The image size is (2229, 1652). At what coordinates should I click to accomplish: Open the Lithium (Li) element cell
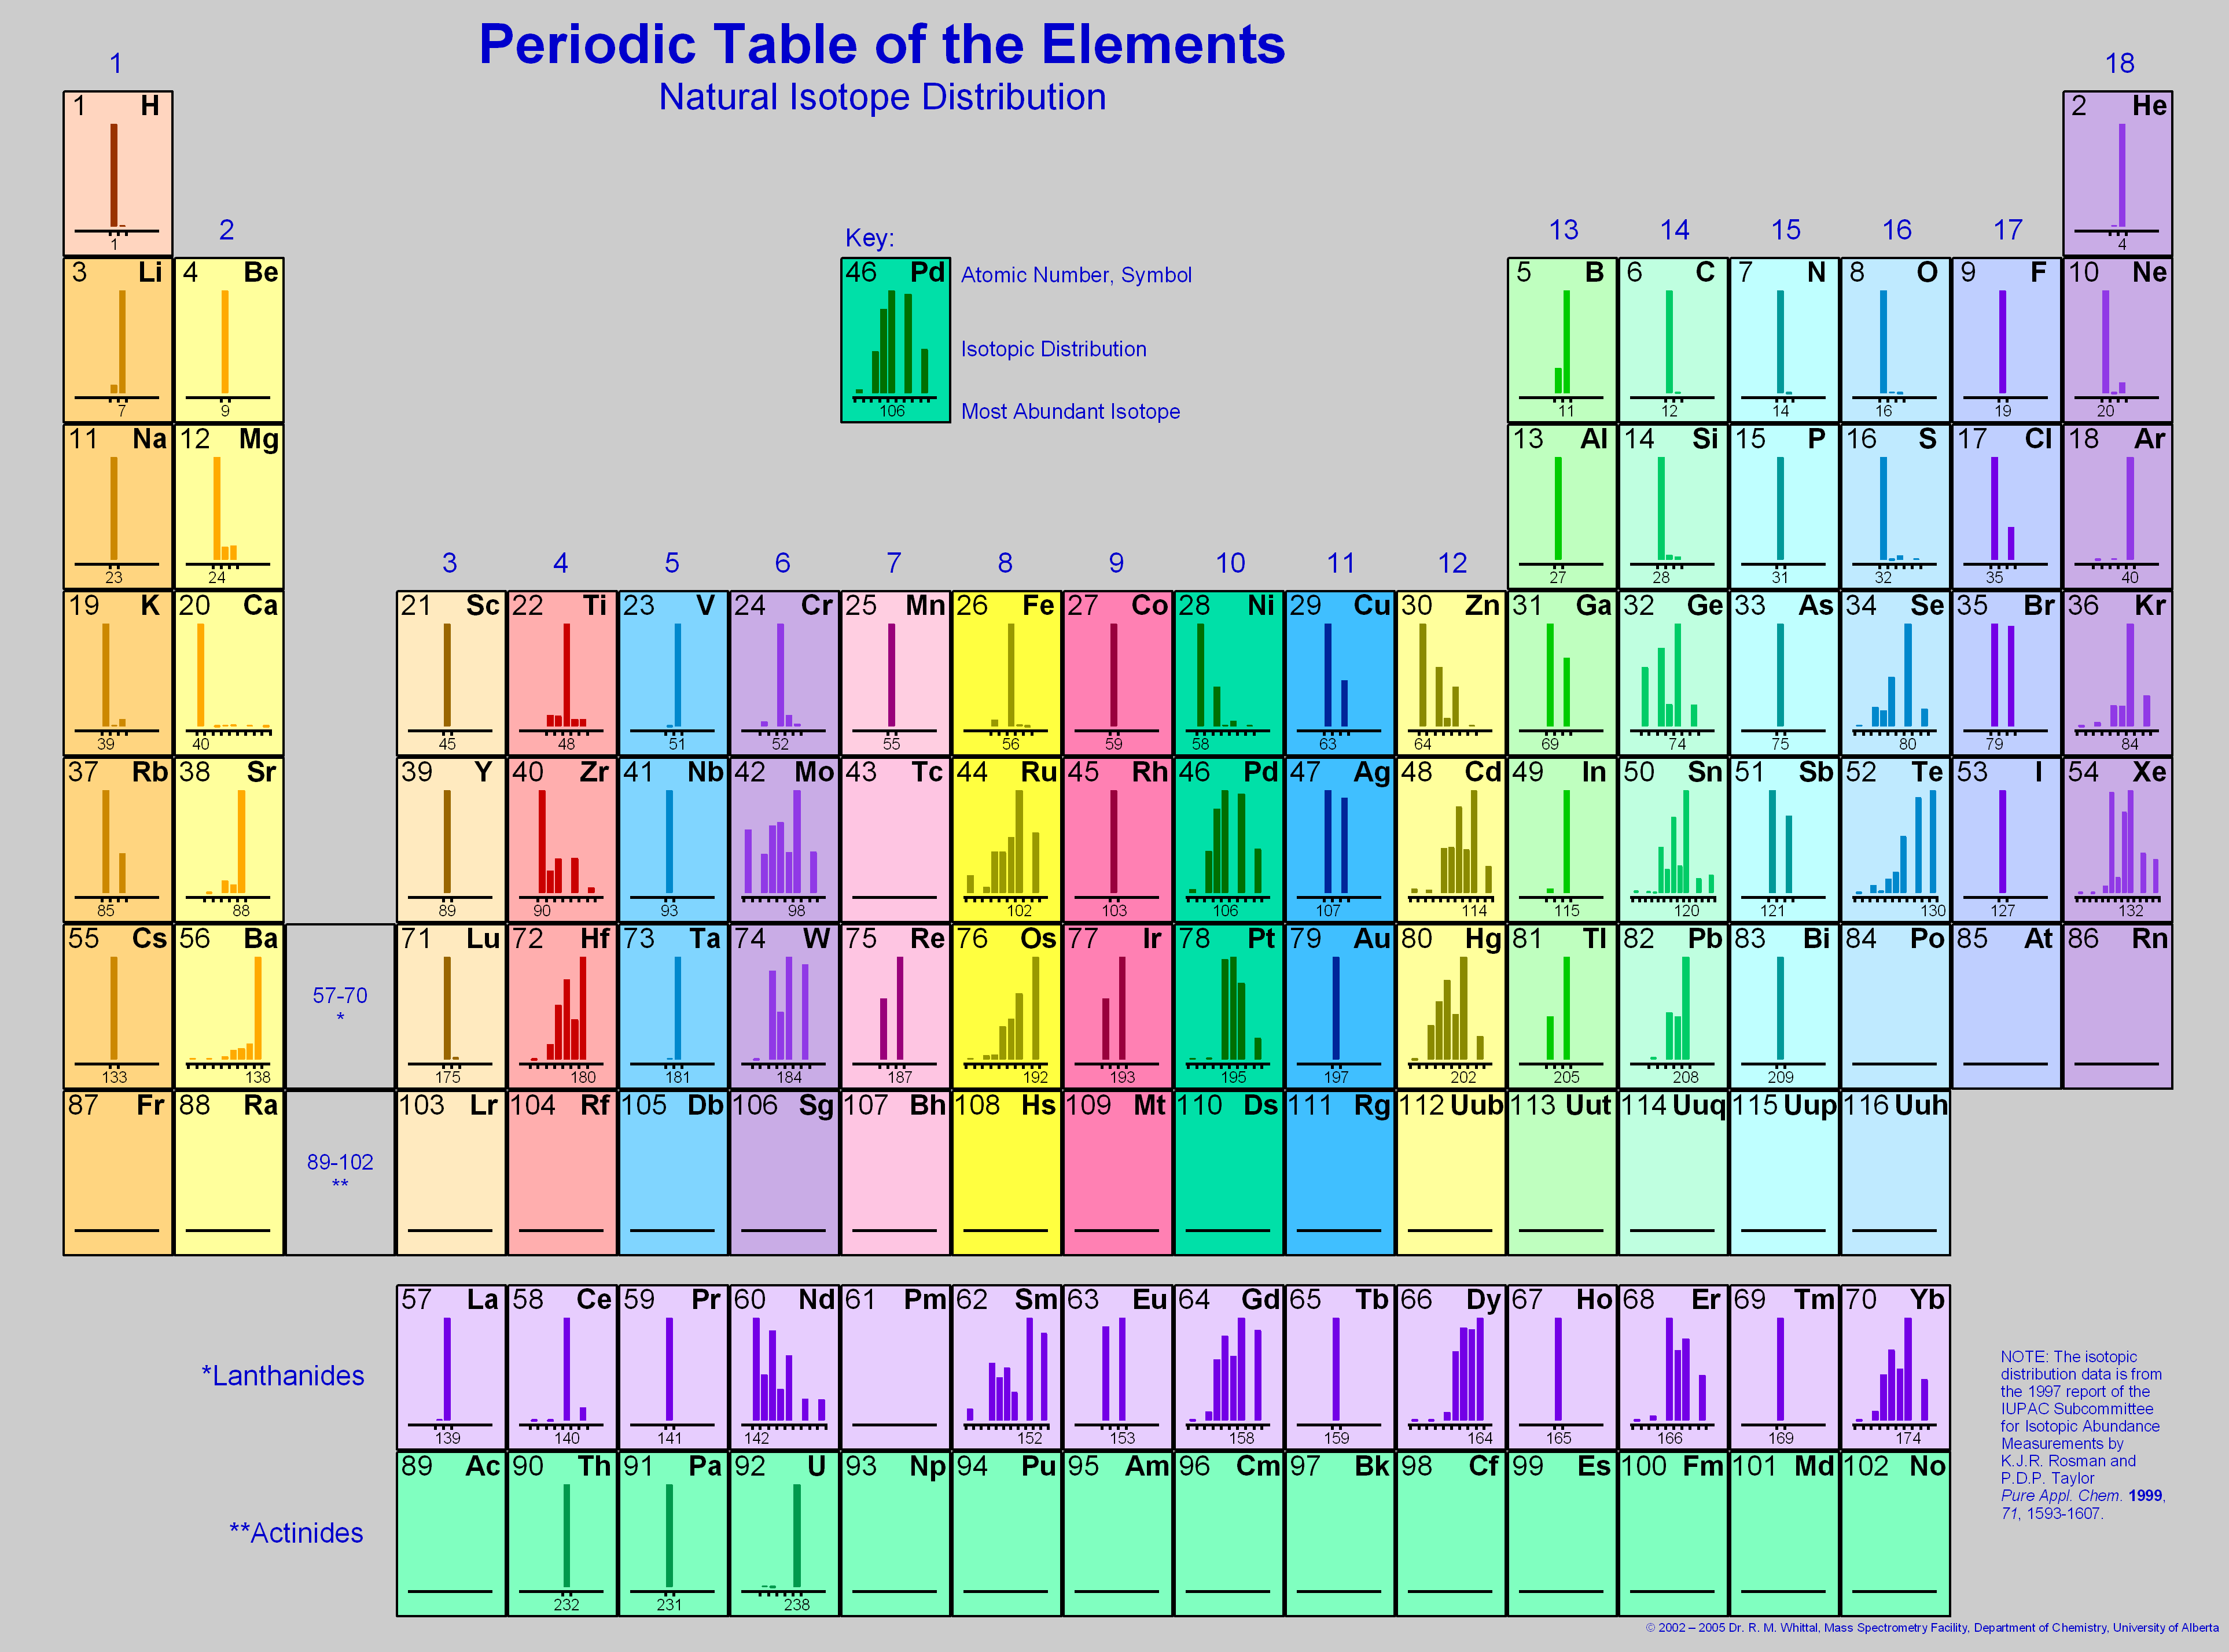[118, 340]
